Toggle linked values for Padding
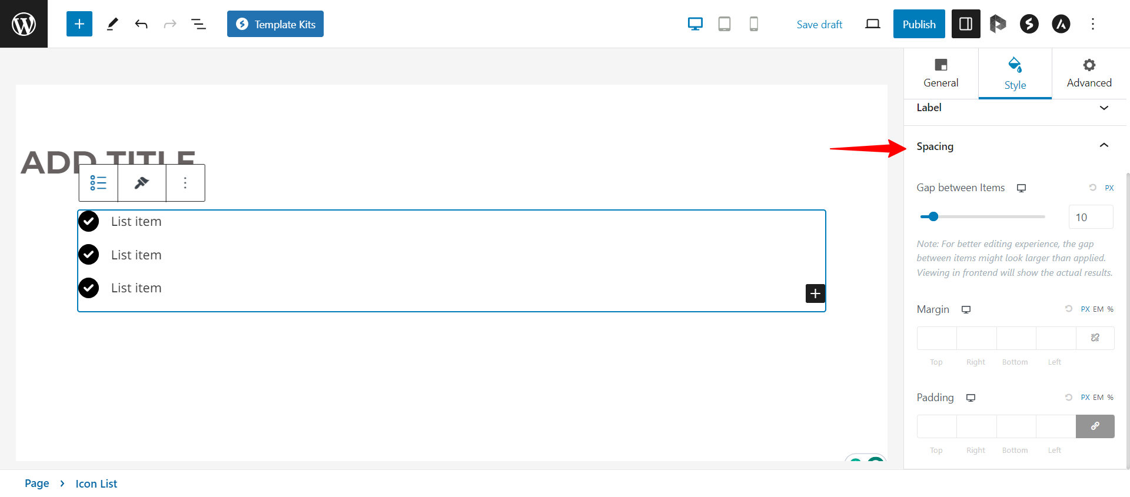 click(1095, 426)
